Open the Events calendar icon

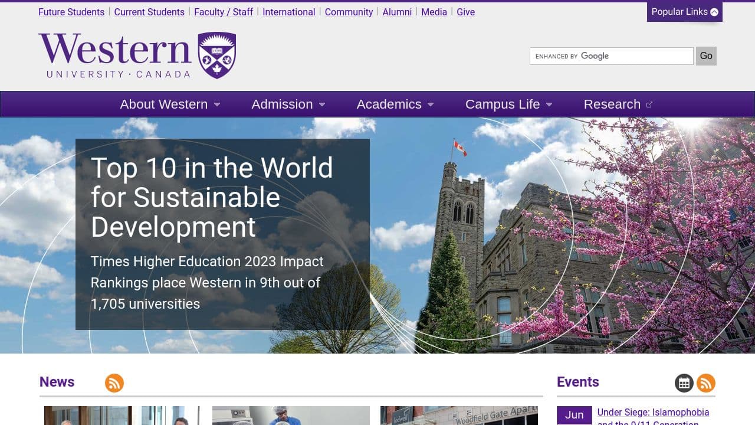684,383
